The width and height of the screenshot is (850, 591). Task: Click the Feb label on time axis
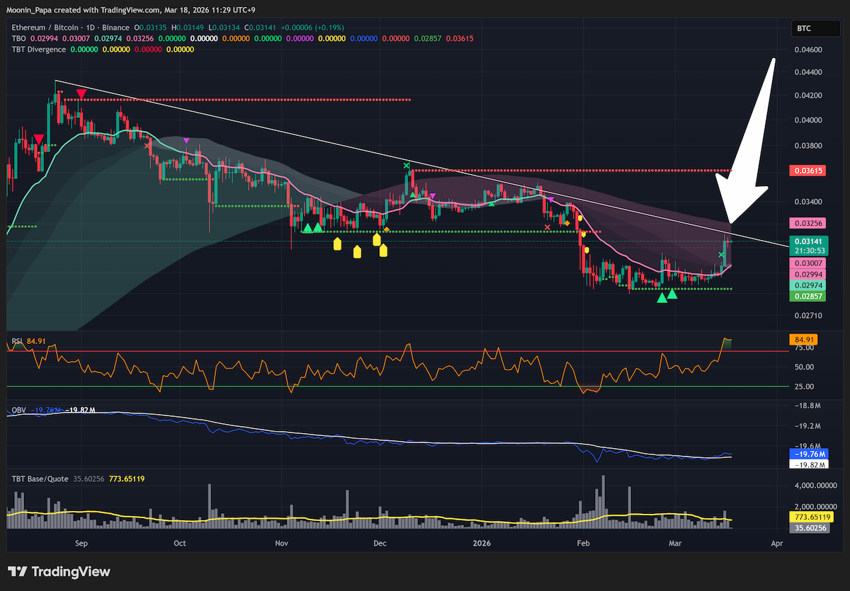click(584, 544)
